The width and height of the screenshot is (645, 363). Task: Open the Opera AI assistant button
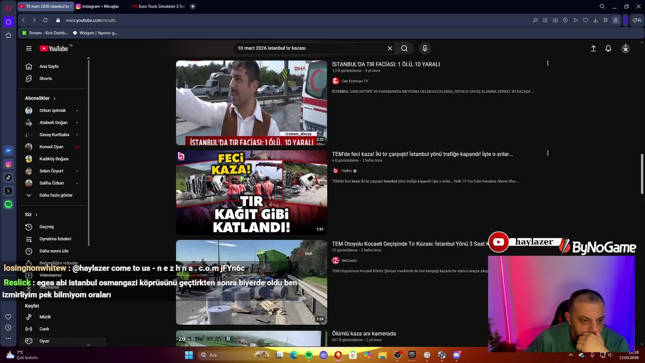coord(637,20)
